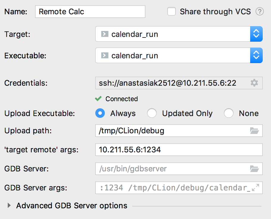Open the Executable dropdown arrows
The image size is (271, 219).
click(x=256, y=55)
